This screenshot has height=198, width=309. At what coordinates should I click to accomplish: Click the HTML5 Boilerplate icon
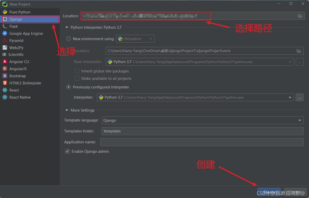(x=5, y=83)
